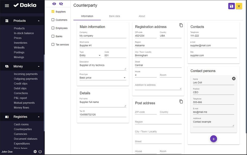Image resolution: width=247 pixels, height=155 pixels.
Task: Open the hamburger menu
Action: click(x=7, y=6)
